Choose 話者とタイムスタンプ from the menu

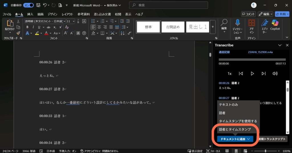point(238,129)
